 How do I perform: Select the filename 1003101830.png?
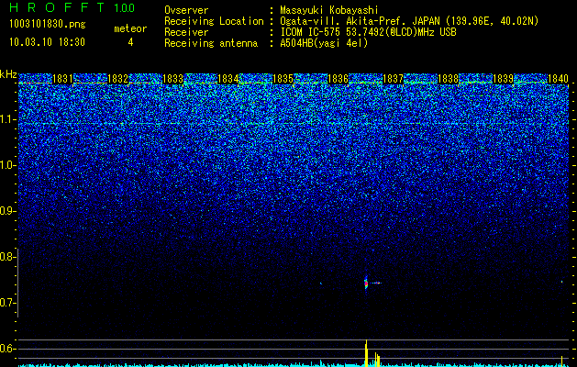coord(48,25)
